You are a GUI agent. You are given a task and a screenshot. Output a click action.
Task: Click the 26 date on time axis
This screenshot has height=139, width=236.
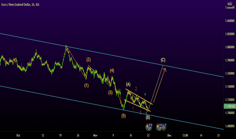click(78, 135)
